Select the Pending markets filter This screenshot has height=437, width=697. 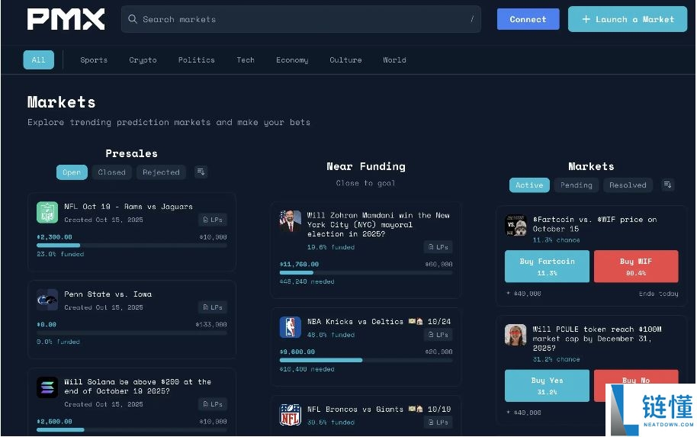tap(576, 185)
